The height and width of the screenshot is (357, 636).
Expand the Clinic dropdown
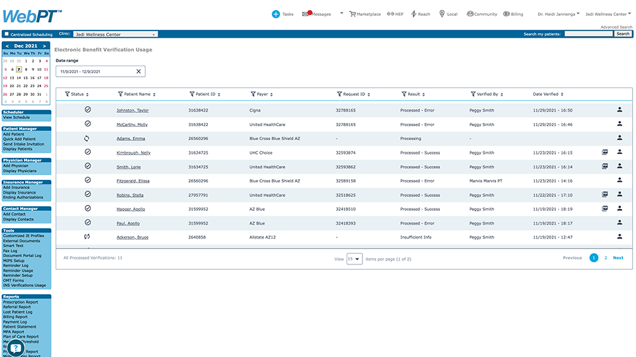coord(115,34)
